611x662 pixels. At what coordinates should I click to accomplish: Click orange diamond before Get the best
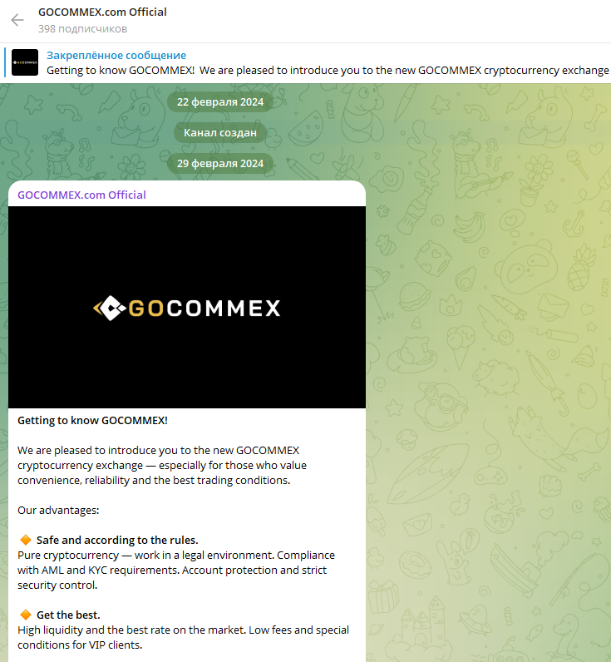click(26, 615)
